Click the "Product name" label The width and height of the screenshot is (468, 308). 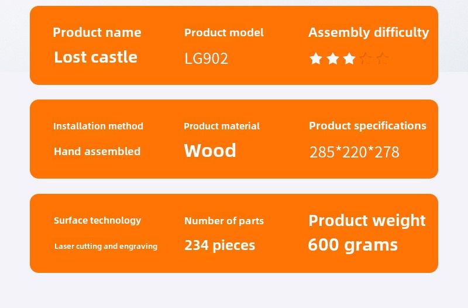click(x=97, y=33)
